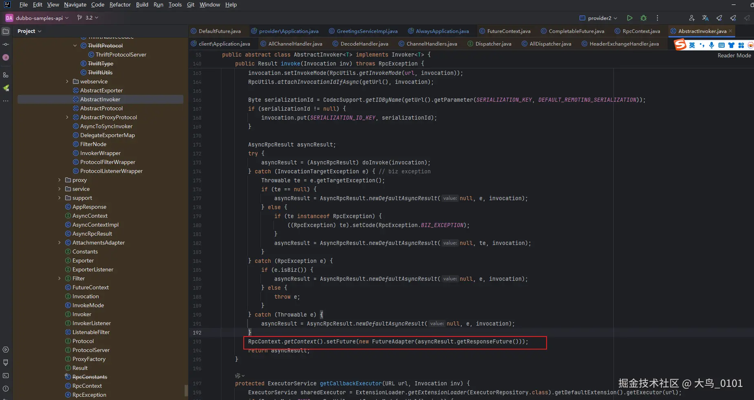Expand the service folder
The width and height of the screenshot is (754, 400).
point(60,189)
